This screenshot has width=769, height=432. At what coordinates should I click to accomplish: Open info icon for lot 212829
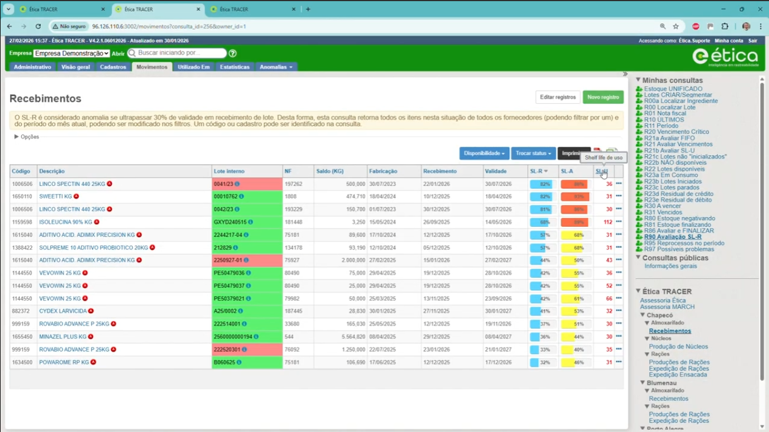pos(236,248)
